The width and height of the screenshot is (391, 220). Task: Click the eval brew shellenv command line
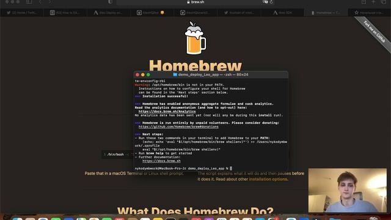(181, 149)
